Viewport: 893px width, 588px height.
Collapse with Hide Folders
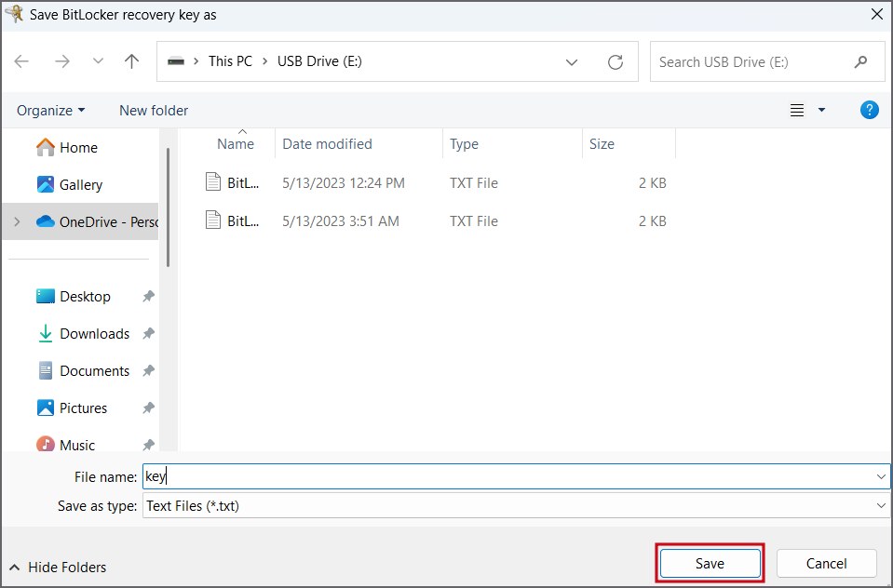(58, 567)
